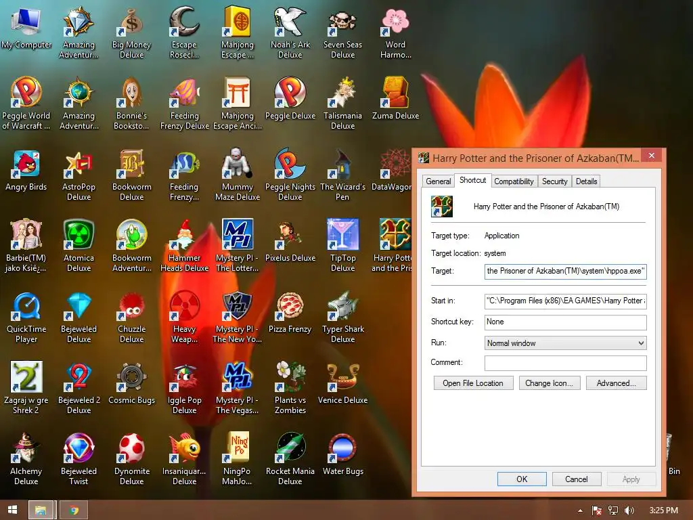Click the Open File Location button
The height and width of the screenshot is (520, 693).
pos(473,383)
